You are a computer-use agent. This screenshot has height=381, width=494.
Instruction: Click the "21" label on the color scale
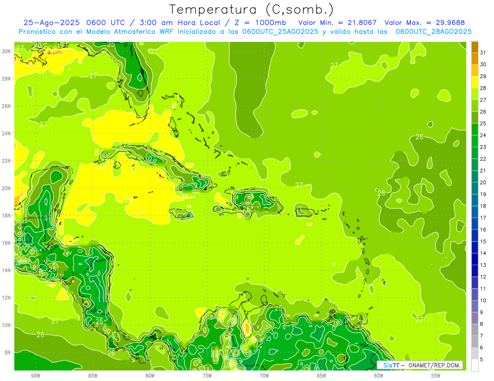tap(483, 171)
